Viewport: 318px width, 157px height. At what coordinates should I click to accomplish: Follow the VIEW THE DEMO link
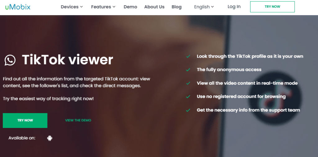coord(78,120)
